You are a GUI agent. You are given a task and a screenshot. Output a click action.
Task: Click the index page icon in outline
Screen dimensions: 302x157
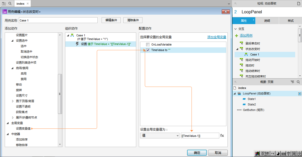click(x=235, y=88)
